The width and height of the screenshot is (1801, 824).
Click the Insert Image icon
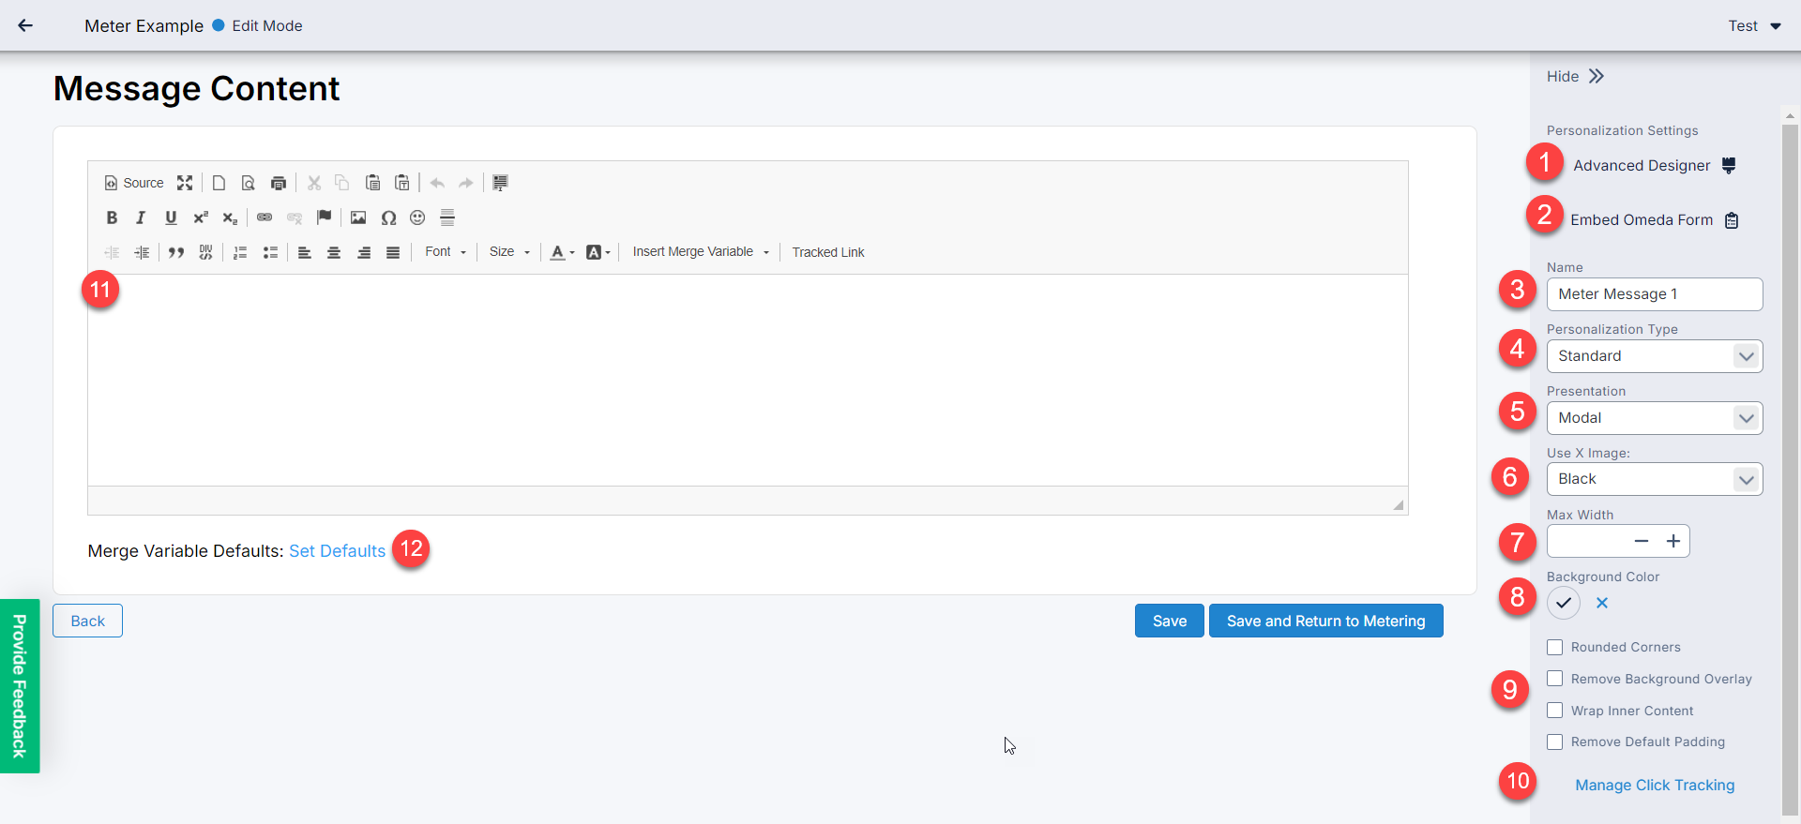(358, 217)
